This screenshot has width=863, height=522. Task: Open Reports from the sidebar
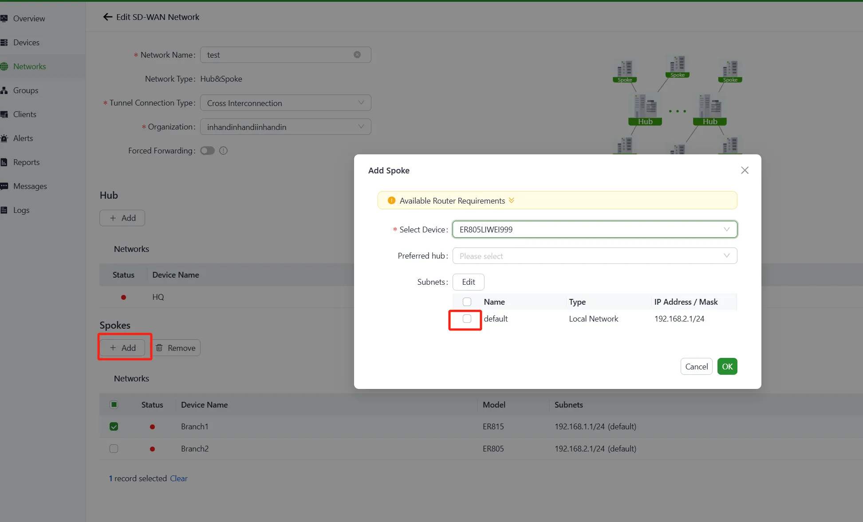click(x=26, y=162)
